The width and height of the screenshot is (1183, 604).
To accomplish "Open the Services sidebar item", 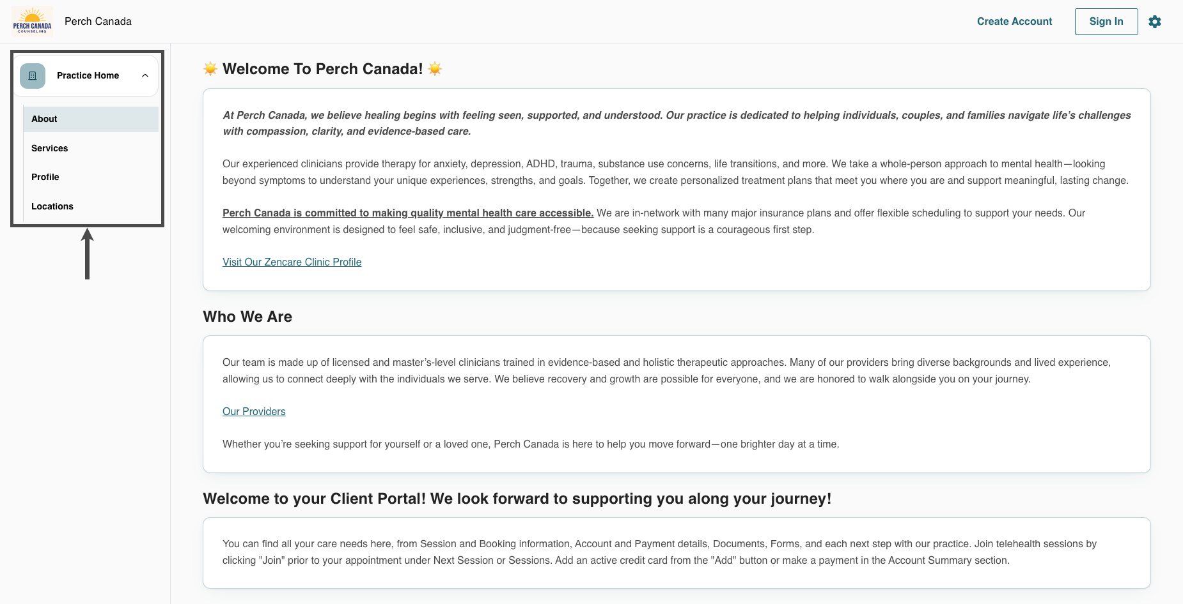I will [x=91, y=148].
